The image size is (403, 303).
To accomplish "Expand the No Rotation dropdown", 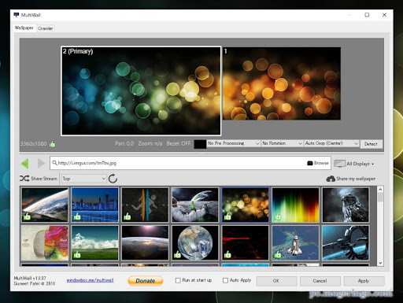I will tap(282, 143).
